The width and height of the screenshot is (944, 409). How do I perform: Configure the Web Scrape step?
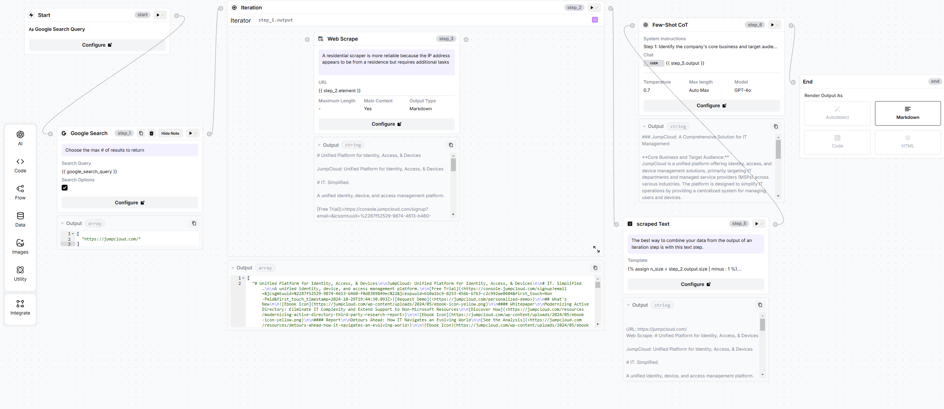pos(386,124)
